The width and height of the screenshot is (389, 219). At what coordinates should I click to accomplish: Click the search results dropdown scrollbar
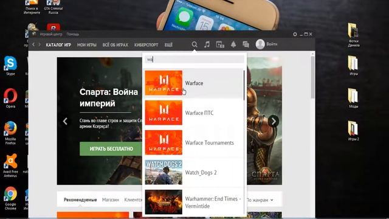244,85
